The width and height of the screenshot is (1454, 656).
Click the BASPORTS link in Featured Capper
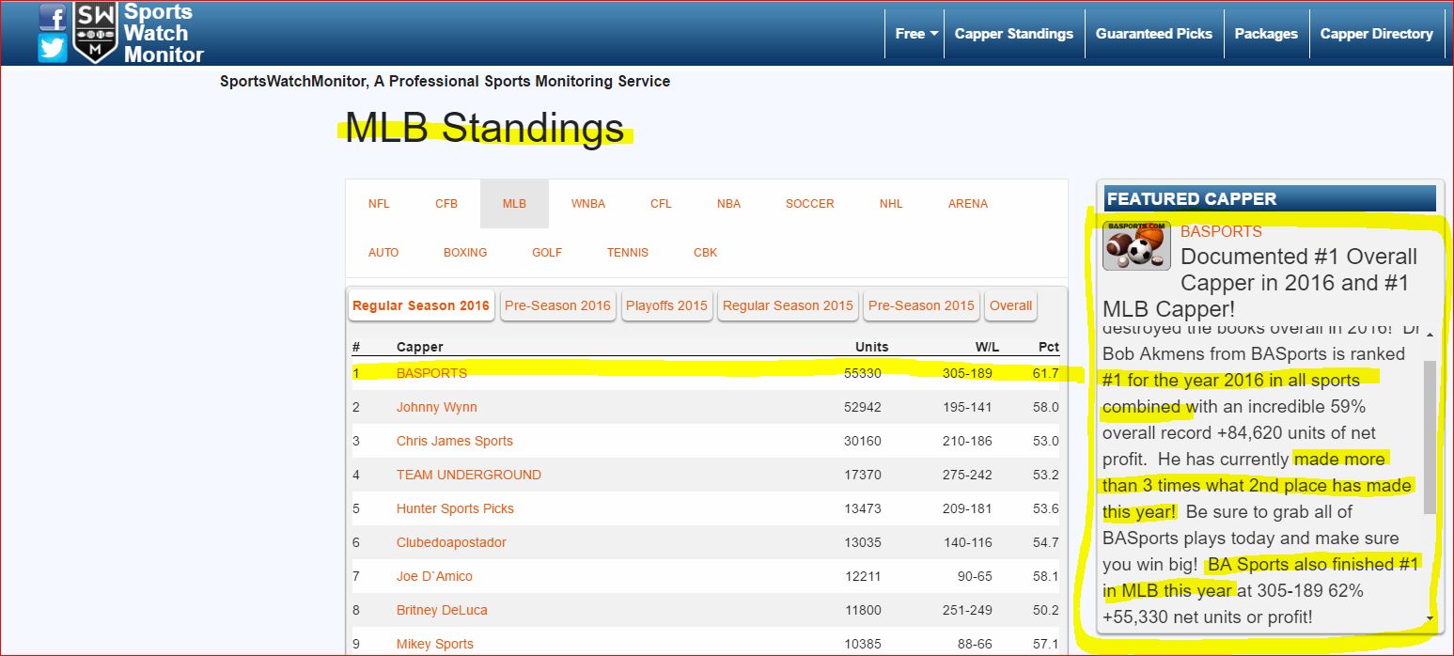coord(1221,231)
